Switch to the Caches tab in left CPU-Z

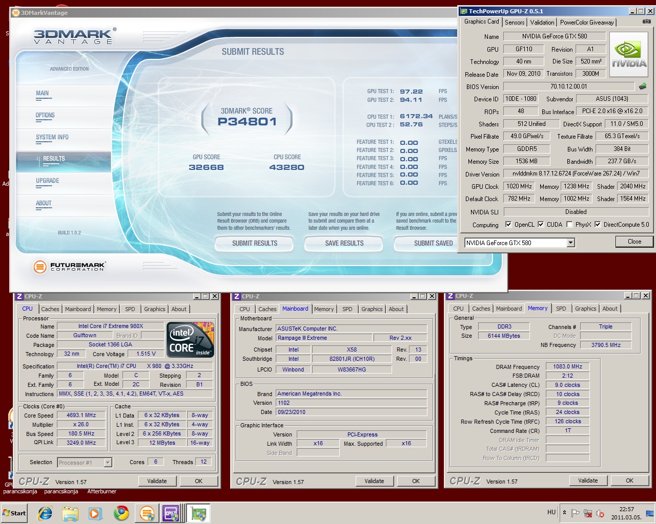click(x=50, y=309)
